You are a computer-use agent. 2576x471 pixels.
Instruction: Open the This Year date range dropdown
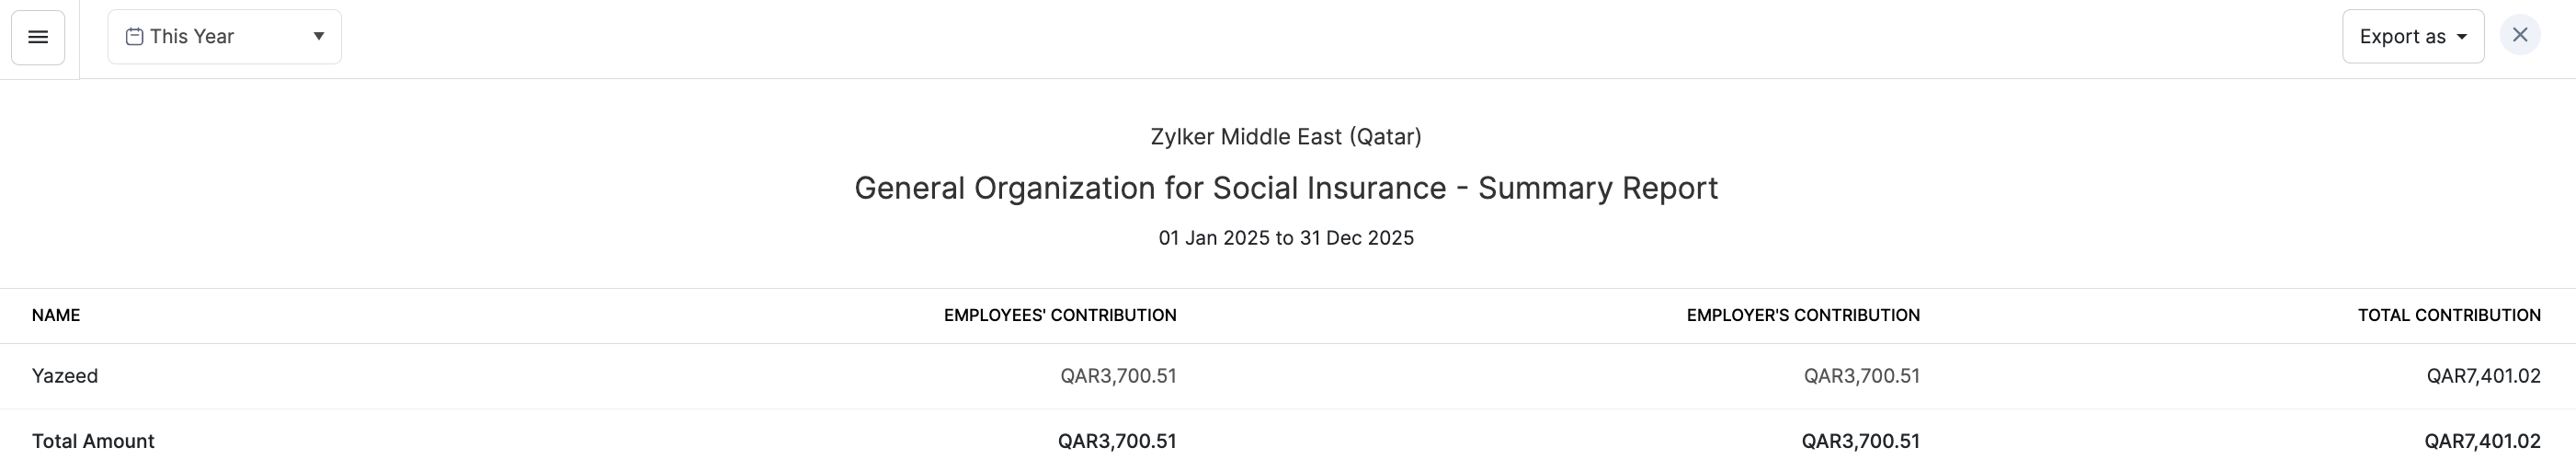(x=224, y=37)
